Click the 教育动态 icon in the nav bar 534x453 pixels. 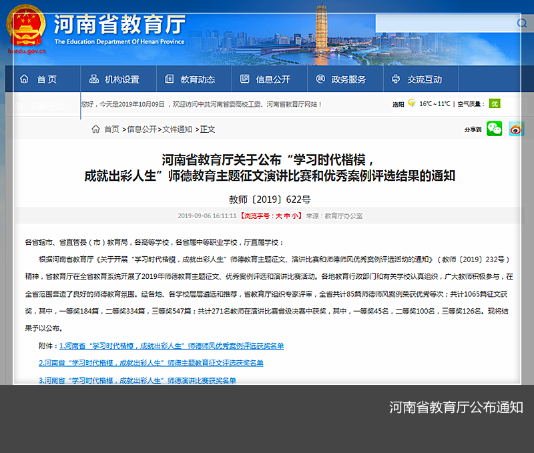(169, 79)
